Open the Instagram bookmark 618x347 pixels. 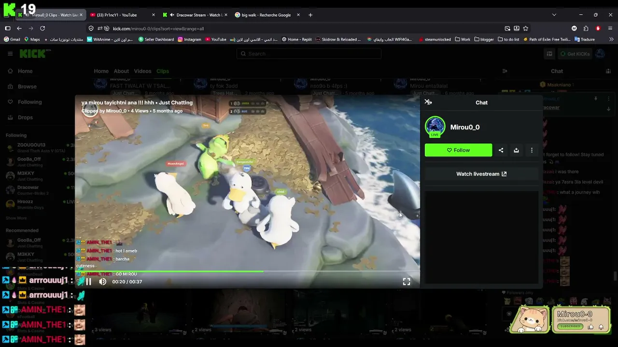pyautogui.click(x=189, y=40)
